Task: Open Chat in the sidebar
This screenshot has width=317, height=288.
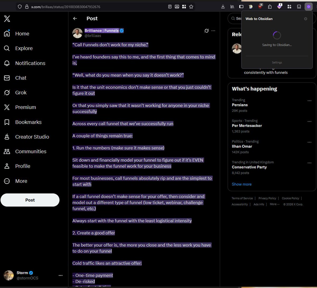Action: point(15,78)
